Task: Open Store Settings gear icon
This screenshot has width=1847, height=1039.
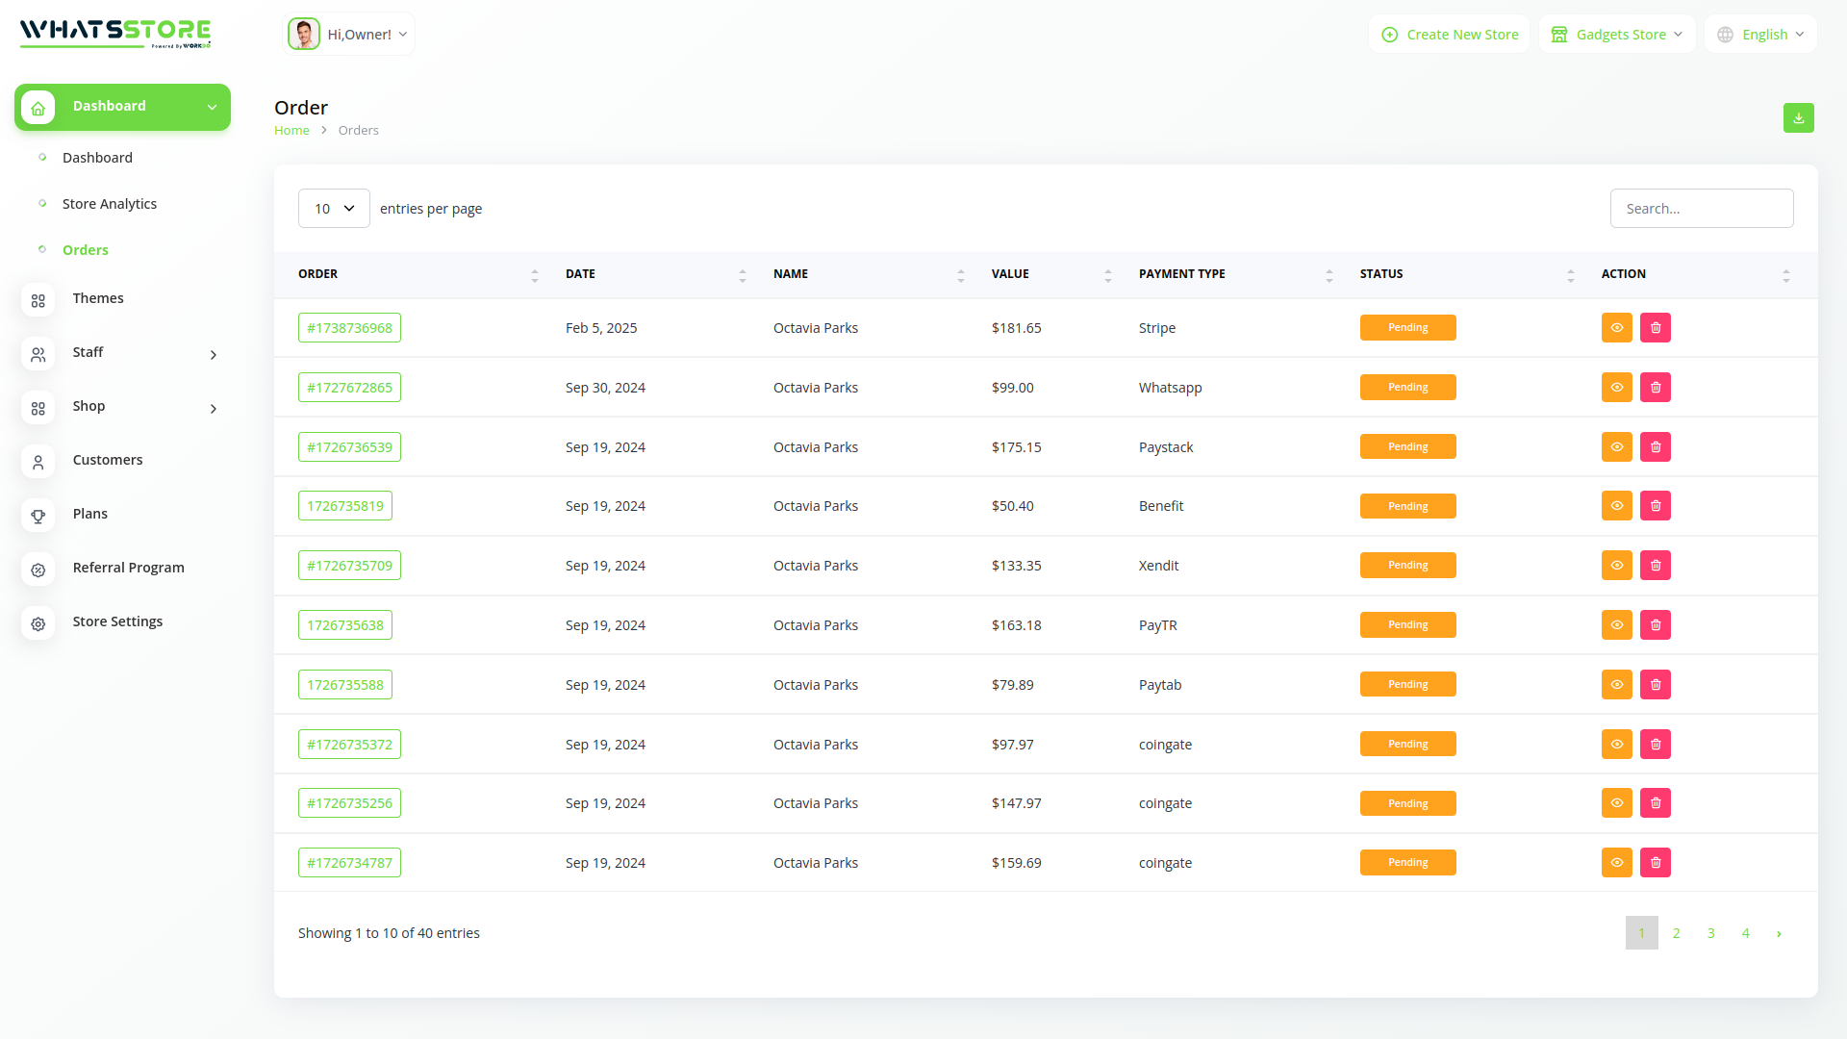Action: [x=38, y=623]
